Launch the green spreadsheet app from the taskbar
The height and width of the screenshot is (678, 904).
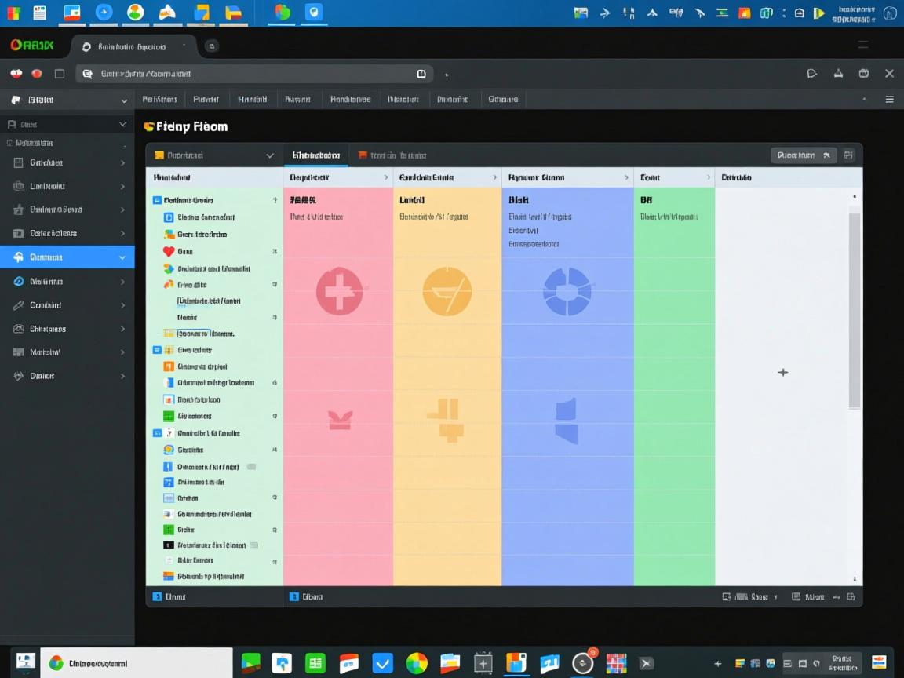[315, 663]
